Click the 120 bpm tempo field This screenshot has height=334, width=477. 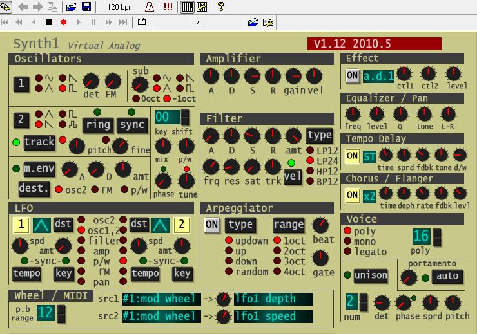click(x=121, y=7)
